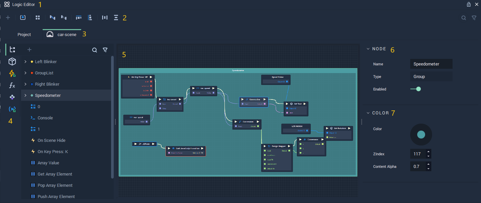Select the cube objects icon in the sidebar

12,61
